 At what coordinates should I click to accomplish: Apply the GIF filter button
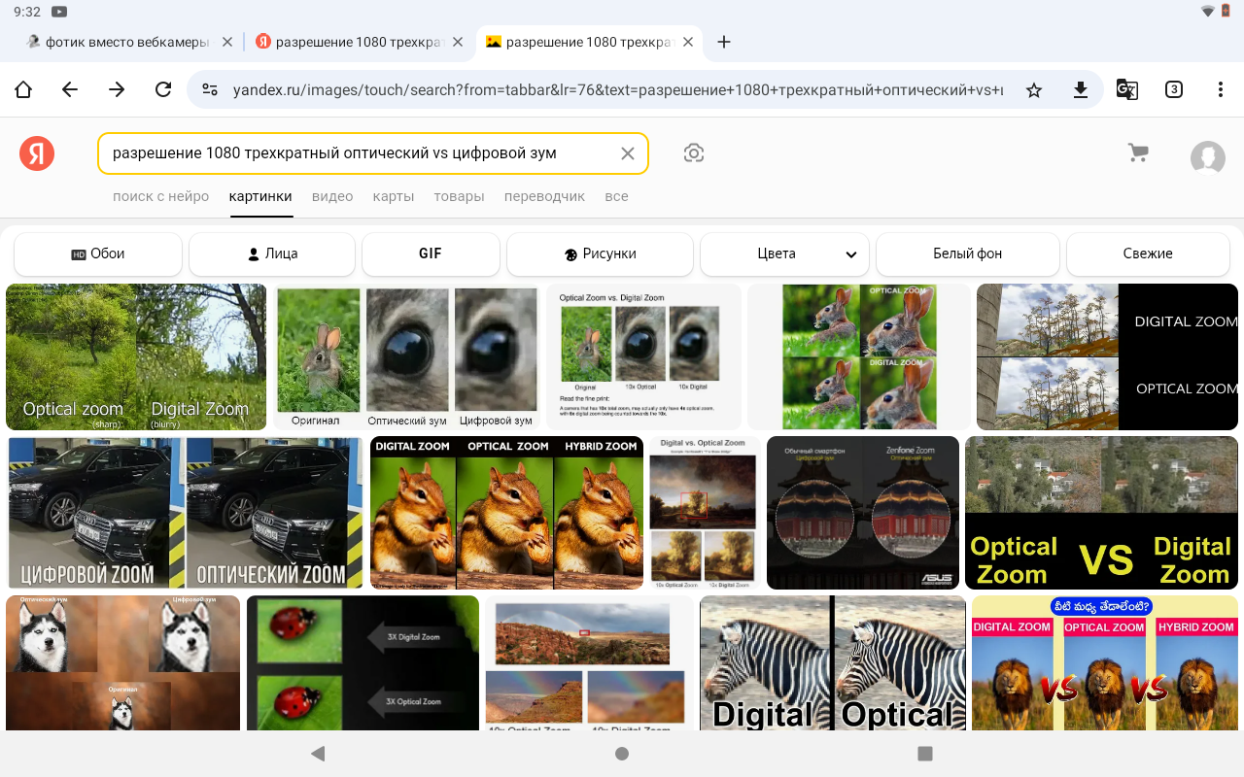tap(431, 253)
